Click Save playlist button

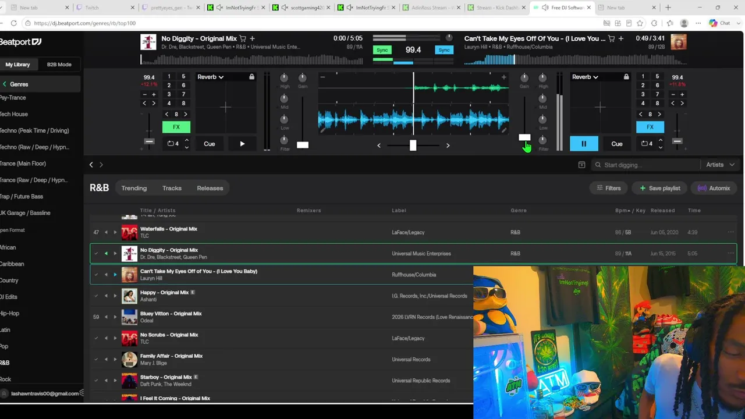pyautogui.click(x=660, y=188)
